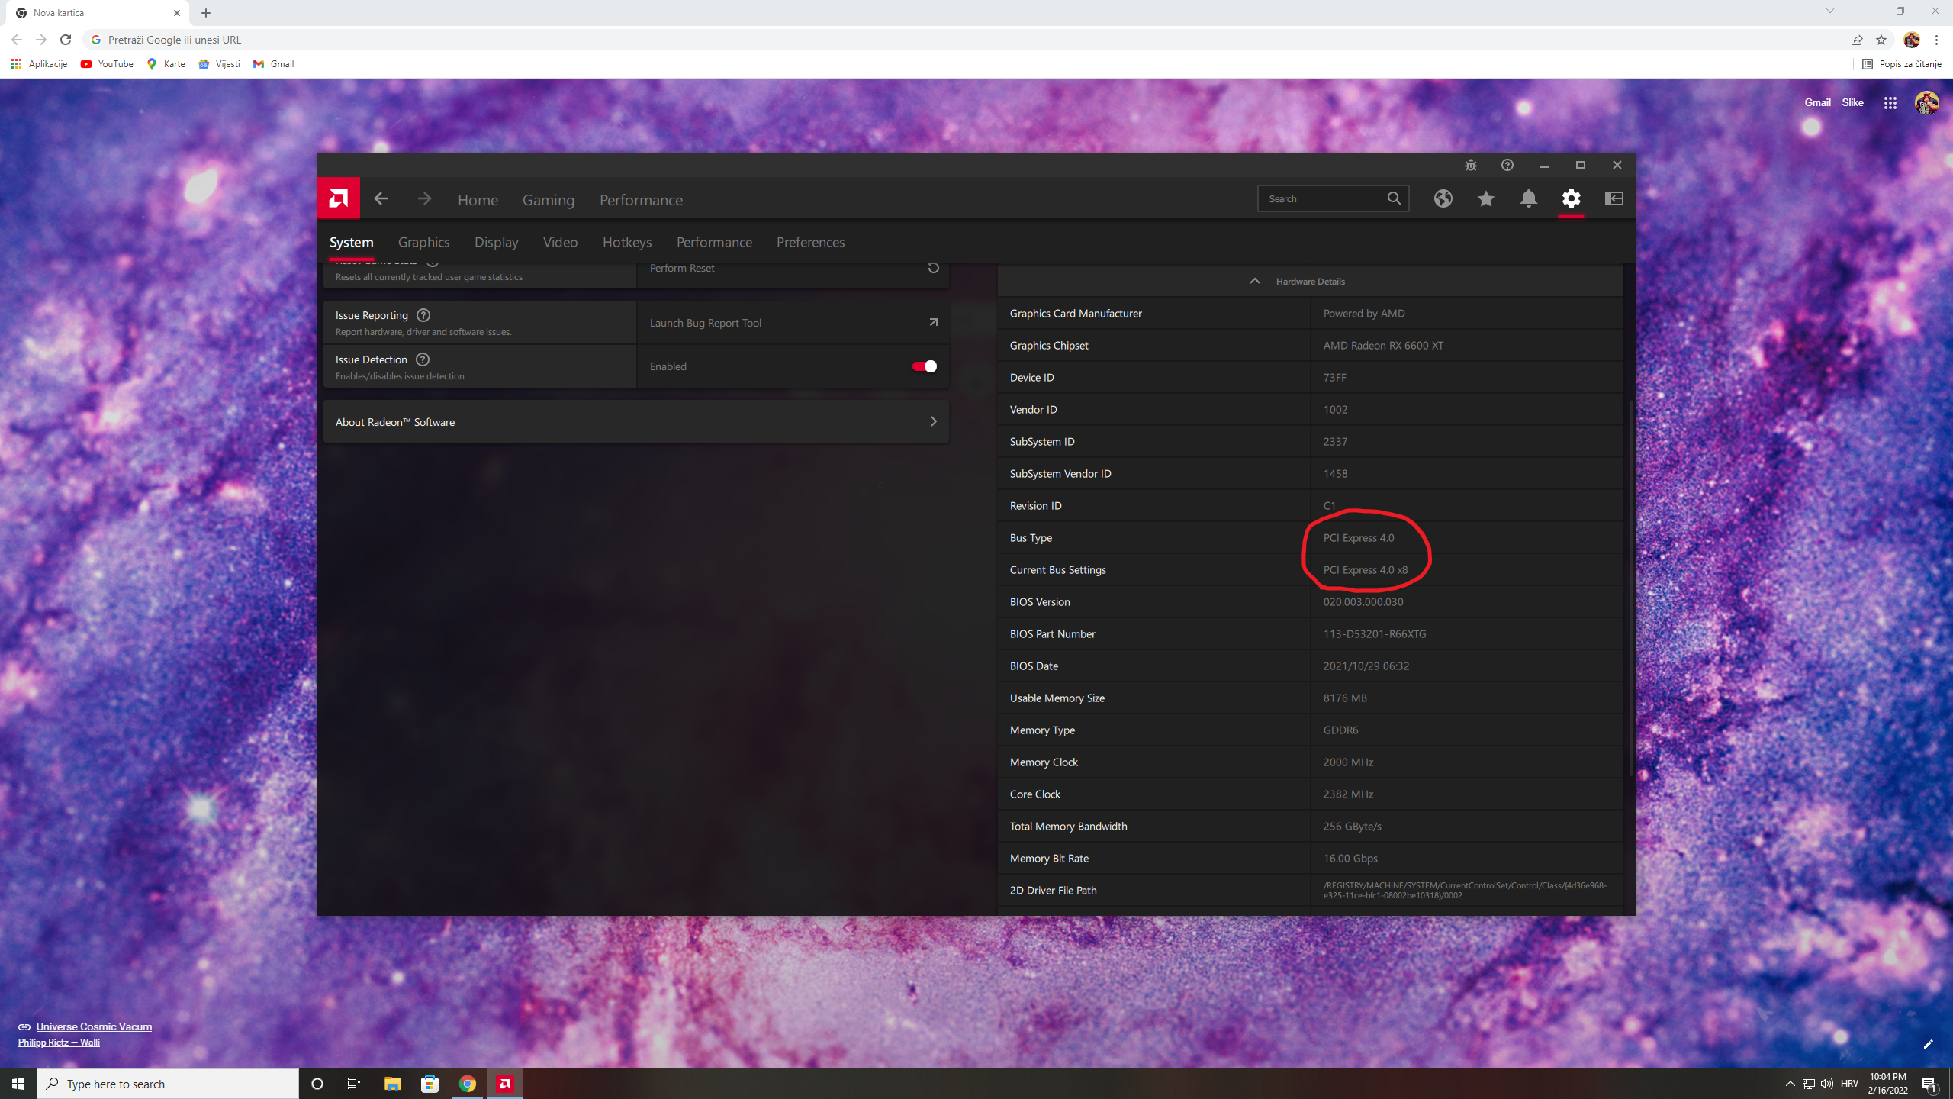This screenshot has width=1953, height=1099.
Task: Switch to the Graphics tab
Action: [423, 242]
